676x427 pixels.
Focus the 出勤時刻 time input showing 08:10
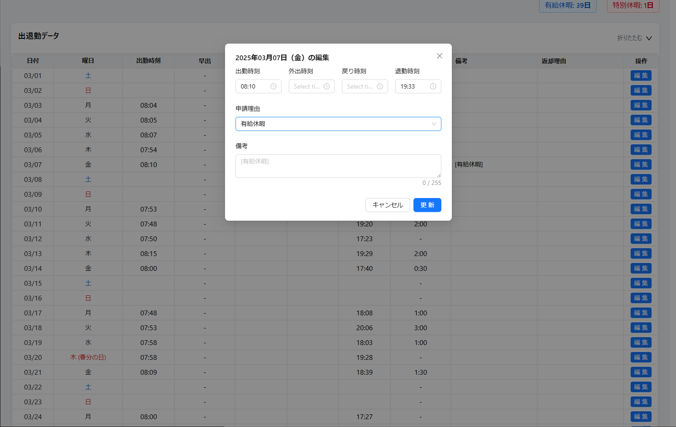coord(254,86)
